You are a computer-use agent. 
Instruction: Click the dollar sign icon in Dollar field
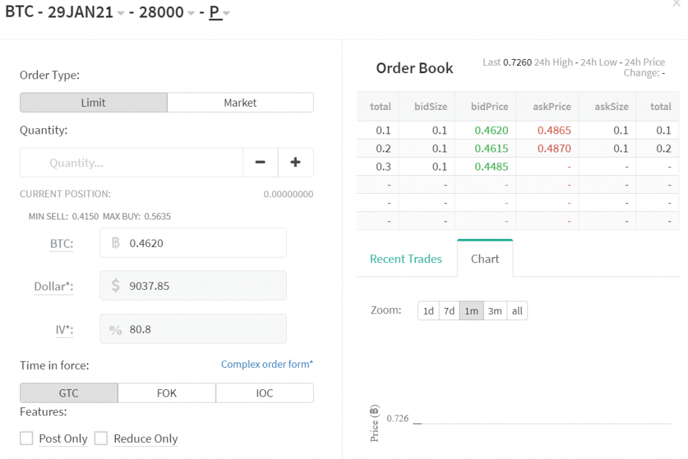pos(116,286)
